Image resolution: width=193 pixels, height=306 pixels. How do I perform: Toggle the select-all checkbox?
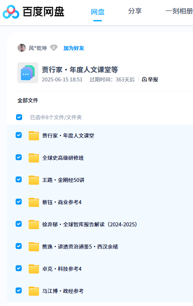tap(19, 117)
